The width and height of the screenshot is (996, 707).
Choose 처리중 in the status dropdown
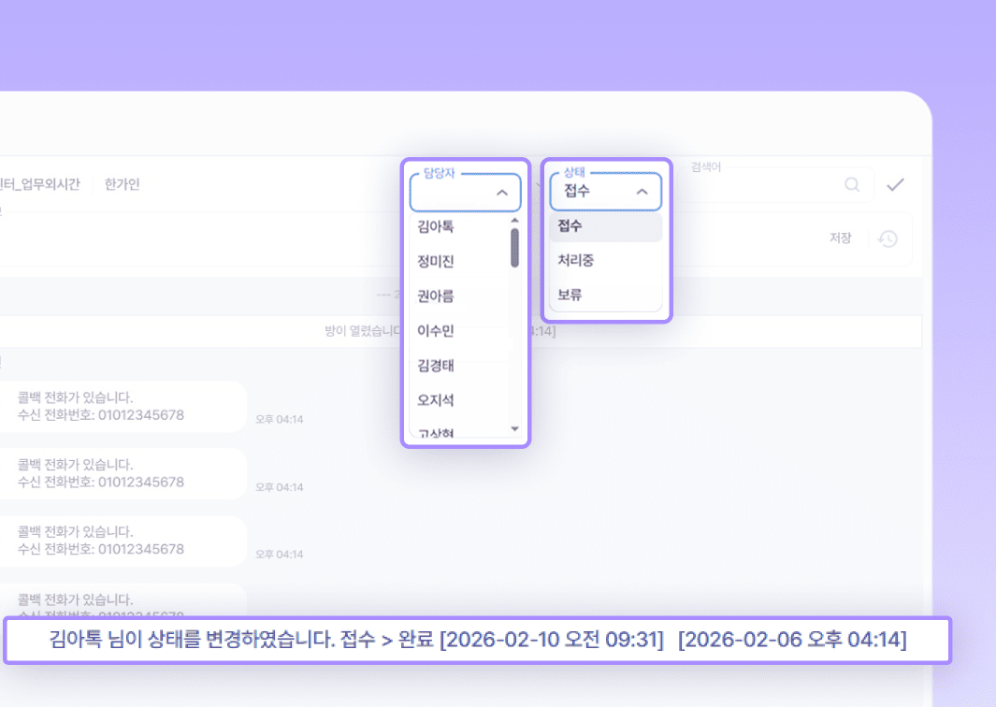(603, 261)
